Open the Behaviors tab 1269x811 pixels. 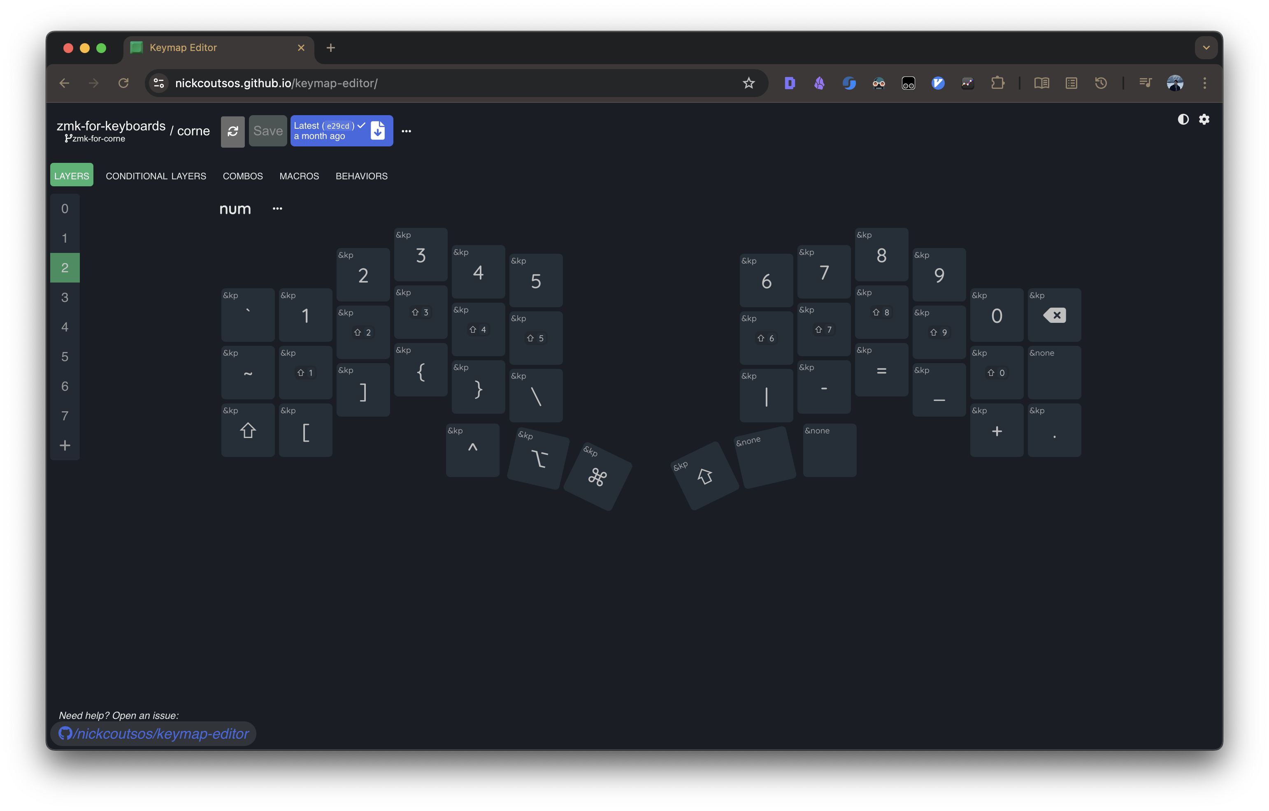tap(362, 176)
